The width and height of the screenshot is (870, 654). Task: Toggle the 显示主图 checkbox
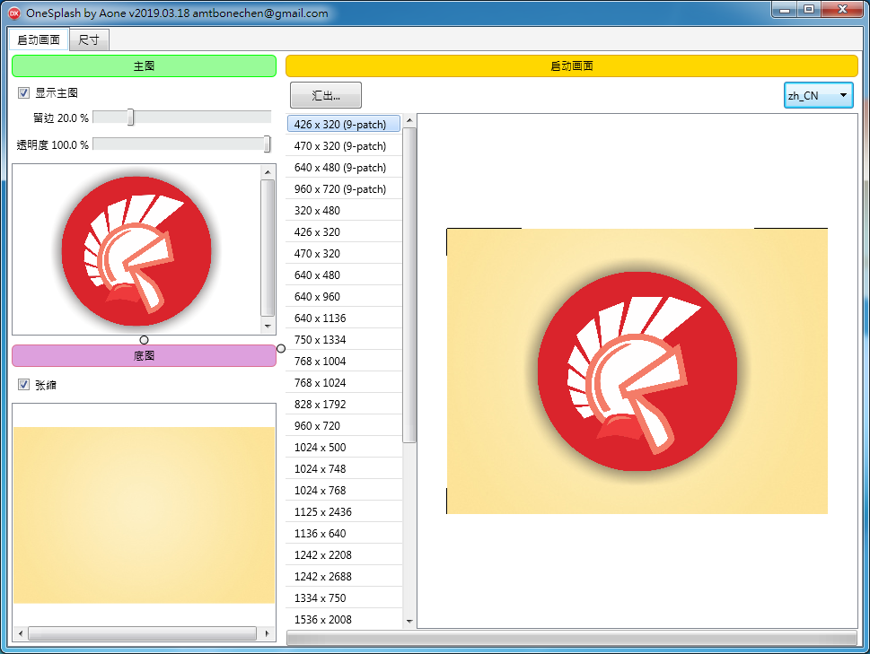[23, 92]
